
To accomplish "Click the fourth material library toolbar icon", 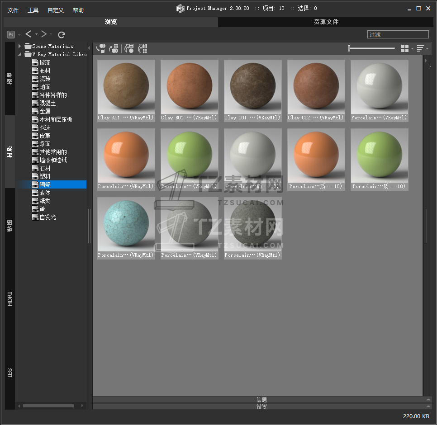I will pos(142,48).
